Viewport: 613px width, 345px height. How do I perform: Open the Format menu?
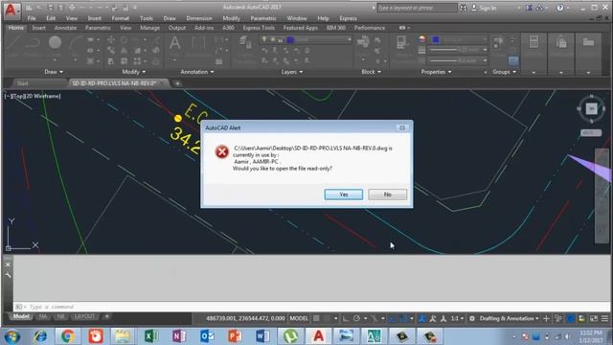[120, 18]
